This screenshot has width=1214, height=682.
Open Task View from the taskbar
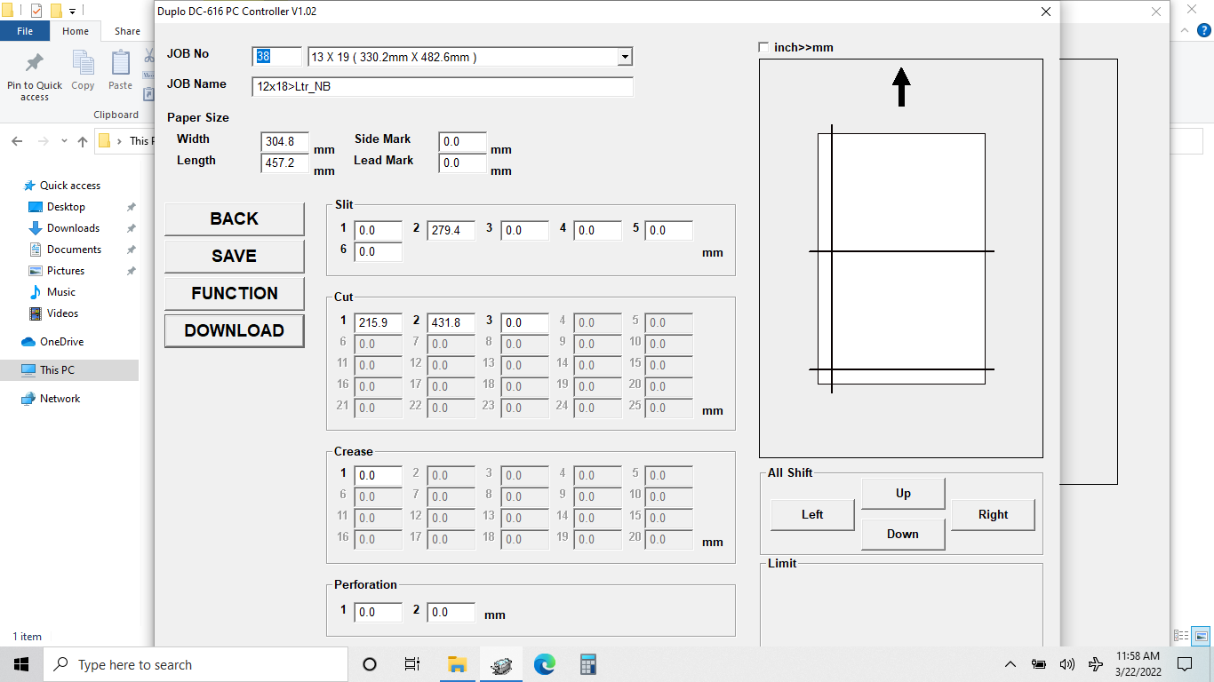(412, 664)
